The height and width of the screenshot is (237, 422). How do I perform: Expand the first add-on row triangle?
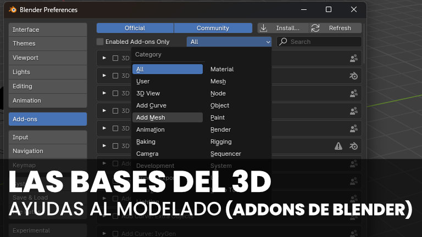(104, 58)
